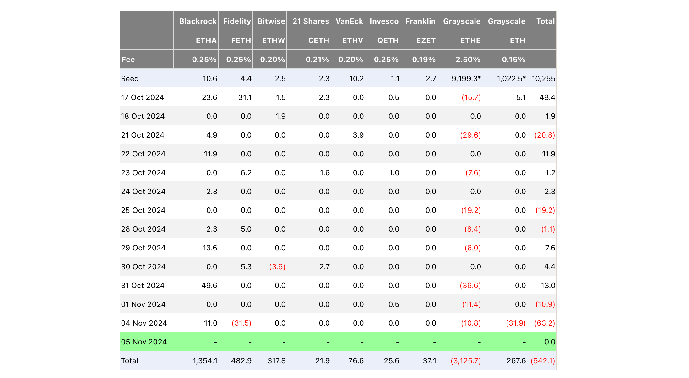Screen dimensions: 689x378
Task: Click the 0.15% fee cell
Action: click(x=513, y=60)
